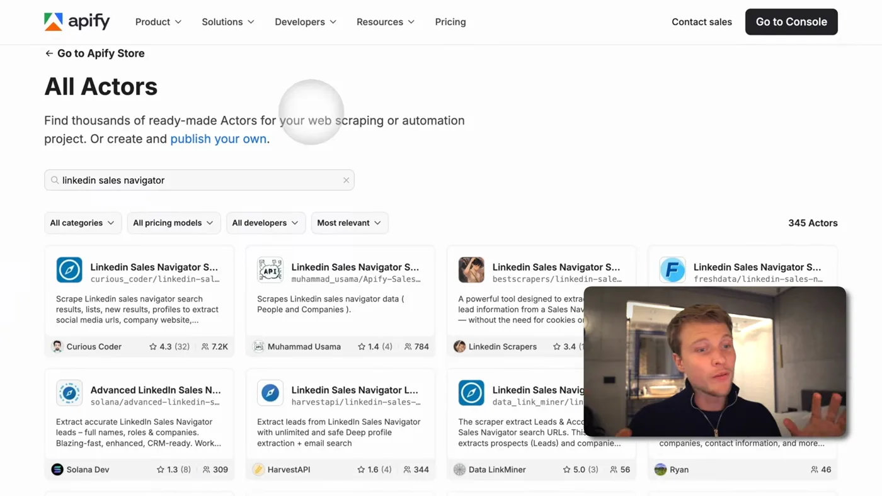Click the curious_coder actor compass icon

[x=69, y=270]
